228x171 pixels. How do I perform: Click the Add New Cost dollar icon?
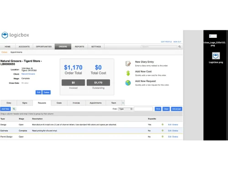pyautogui.click(x=128, y=73)
